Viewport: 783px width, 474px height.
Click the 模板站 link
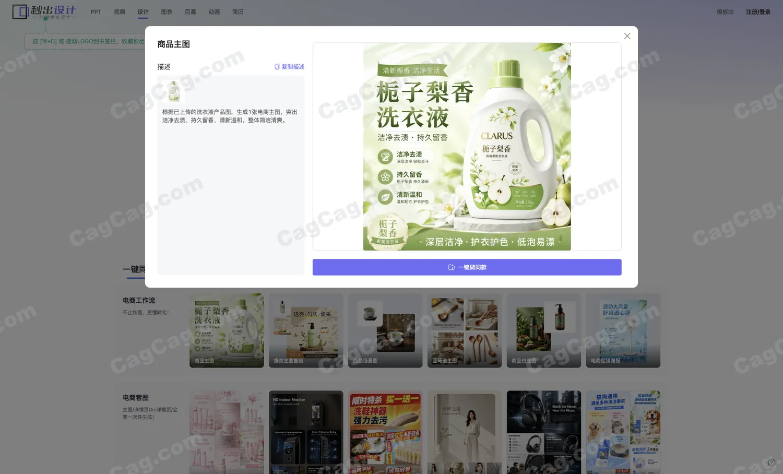[725, 12]
